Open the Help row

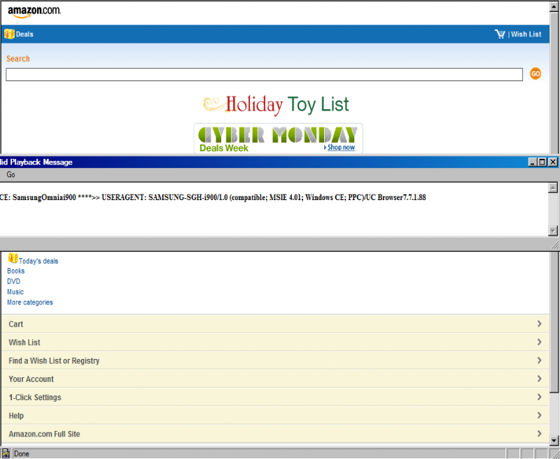click(275, 415)
